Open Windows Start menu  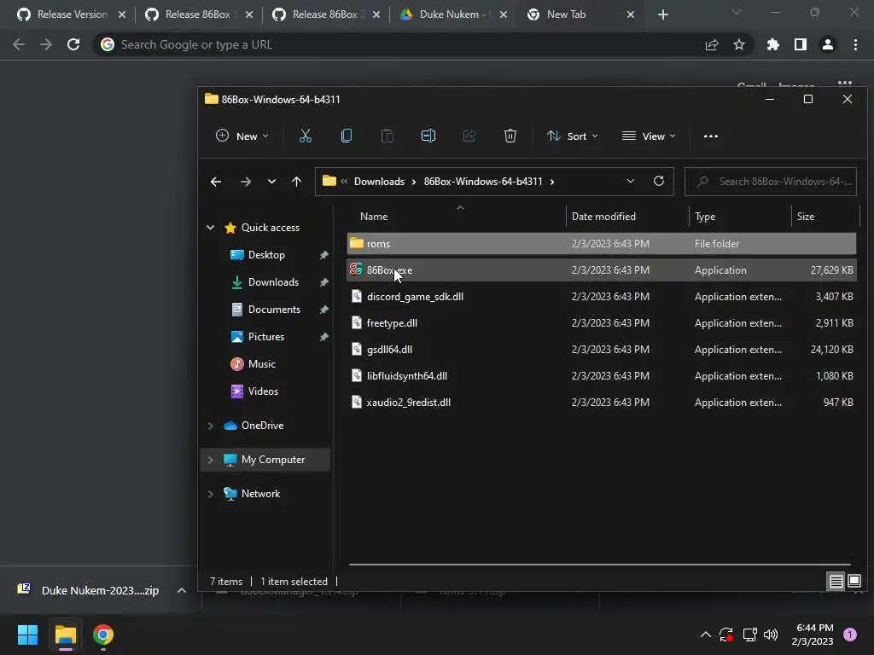(x=27, y=635)
